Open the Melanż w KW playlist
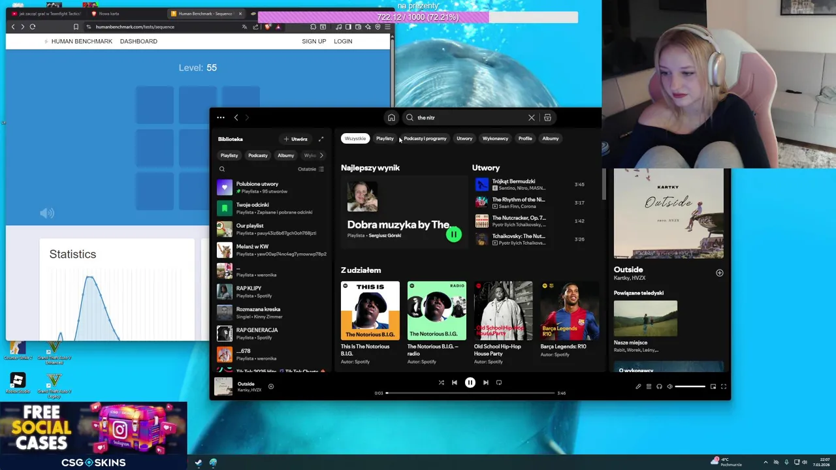 [271, 250]
